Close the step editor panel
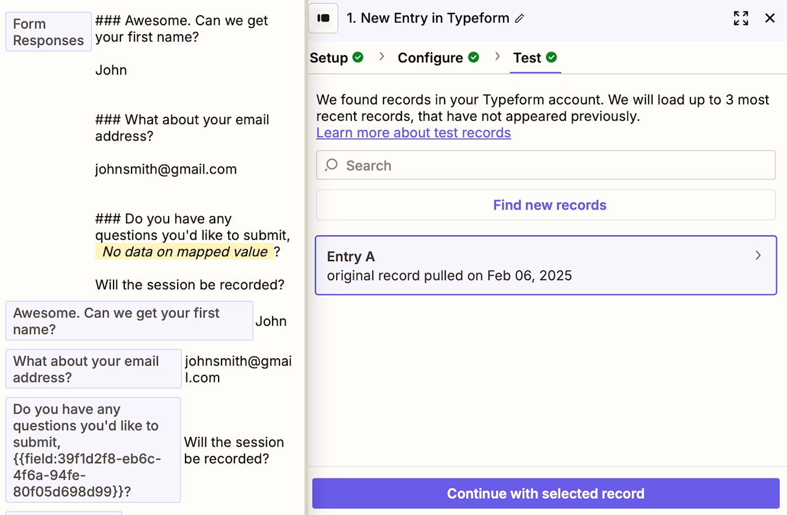Image resolution: width=787 pixels, height=515 pixels. click(x=770, y=18)
